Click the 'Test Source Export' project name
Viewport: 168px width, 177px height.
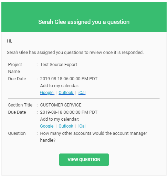[x=59, y=65]
